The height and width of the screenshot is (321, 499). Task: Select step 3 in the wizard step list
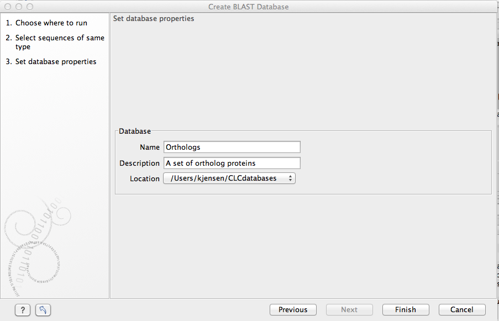point(55,62)
